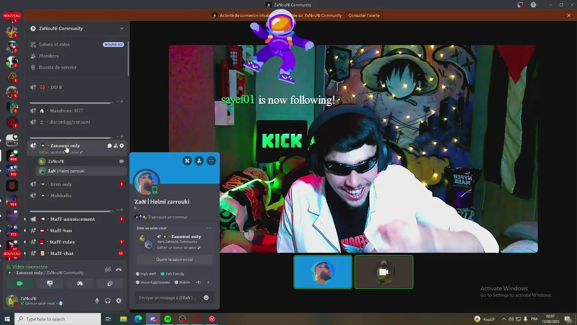This screenshot has height=325, width=577.
Task: Toggle noise suppression in the voice panel
Action: [108, 270]
